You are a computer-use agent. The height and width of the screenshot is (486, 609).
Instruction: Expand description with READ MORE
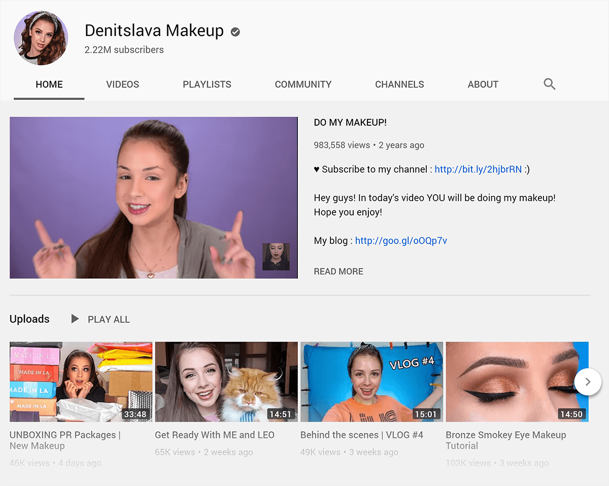tap(339, 271)
